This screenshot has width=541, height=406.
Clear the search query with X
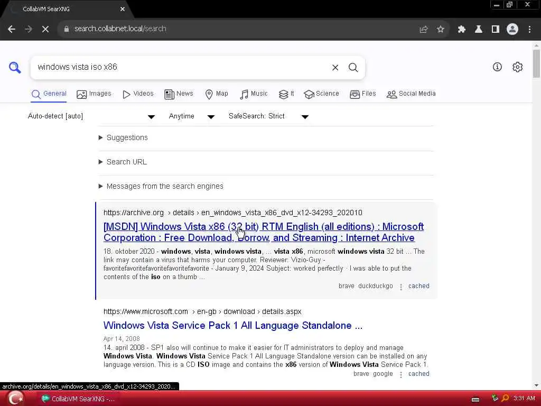click(335, 68)
